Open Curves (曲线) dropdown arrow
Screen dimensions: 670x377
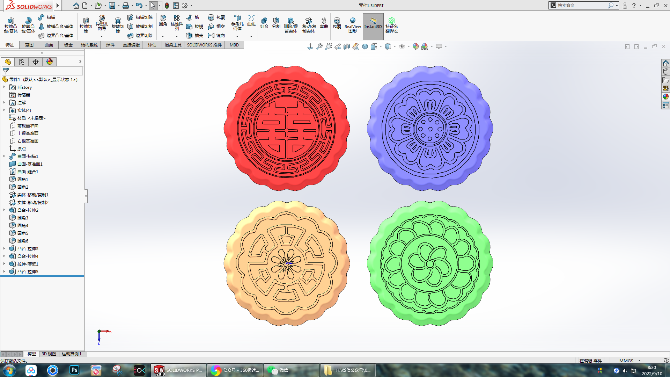tap(251, 36)
